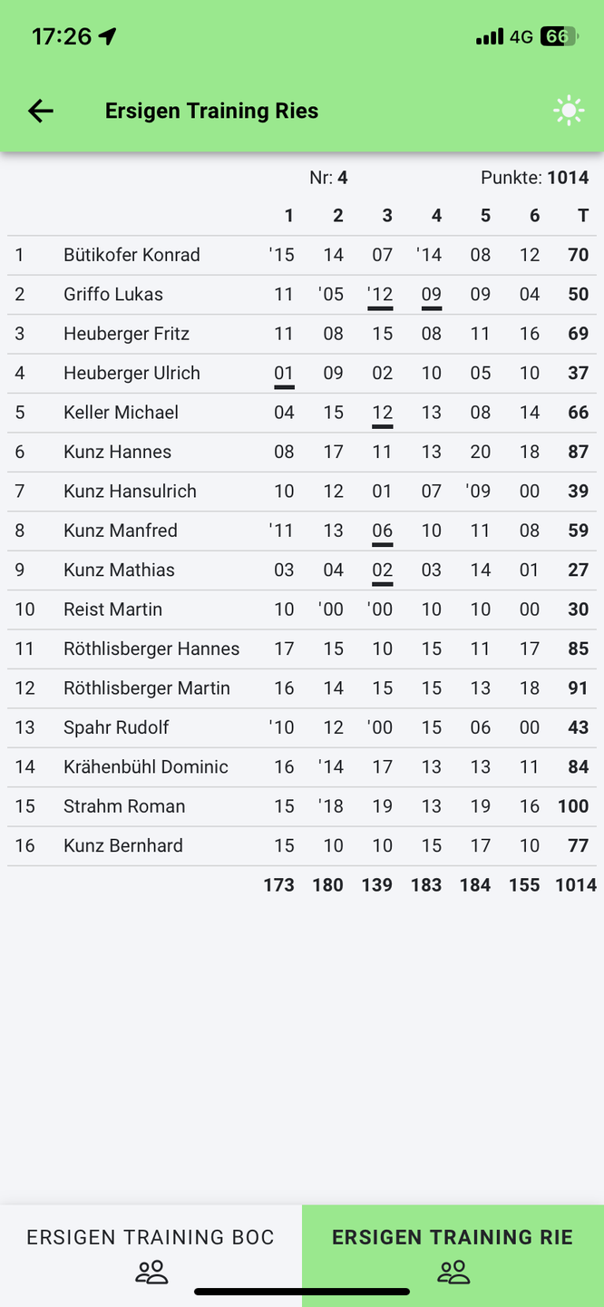This screenshot has width=604, height=1307.
Task: Tap the Punkte 1014 label
Action: (x=535, y=178)
